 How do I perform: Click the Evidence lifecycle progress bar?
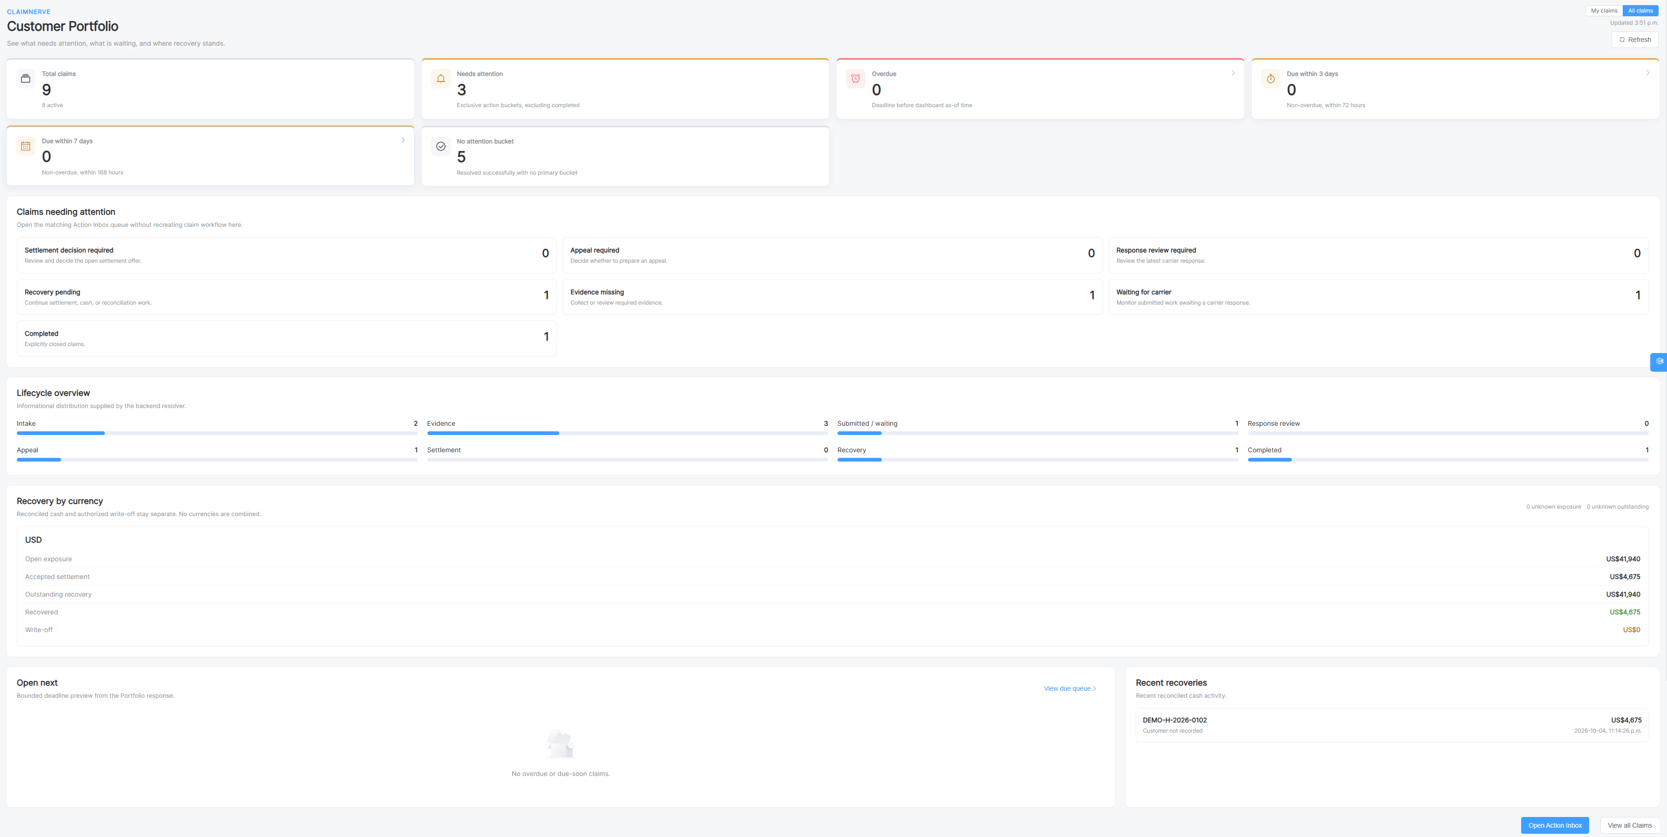(x=627, y=433)
